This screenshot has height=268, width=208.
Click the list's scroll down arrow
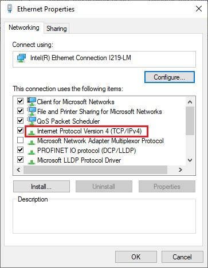(x=190, y=160)
